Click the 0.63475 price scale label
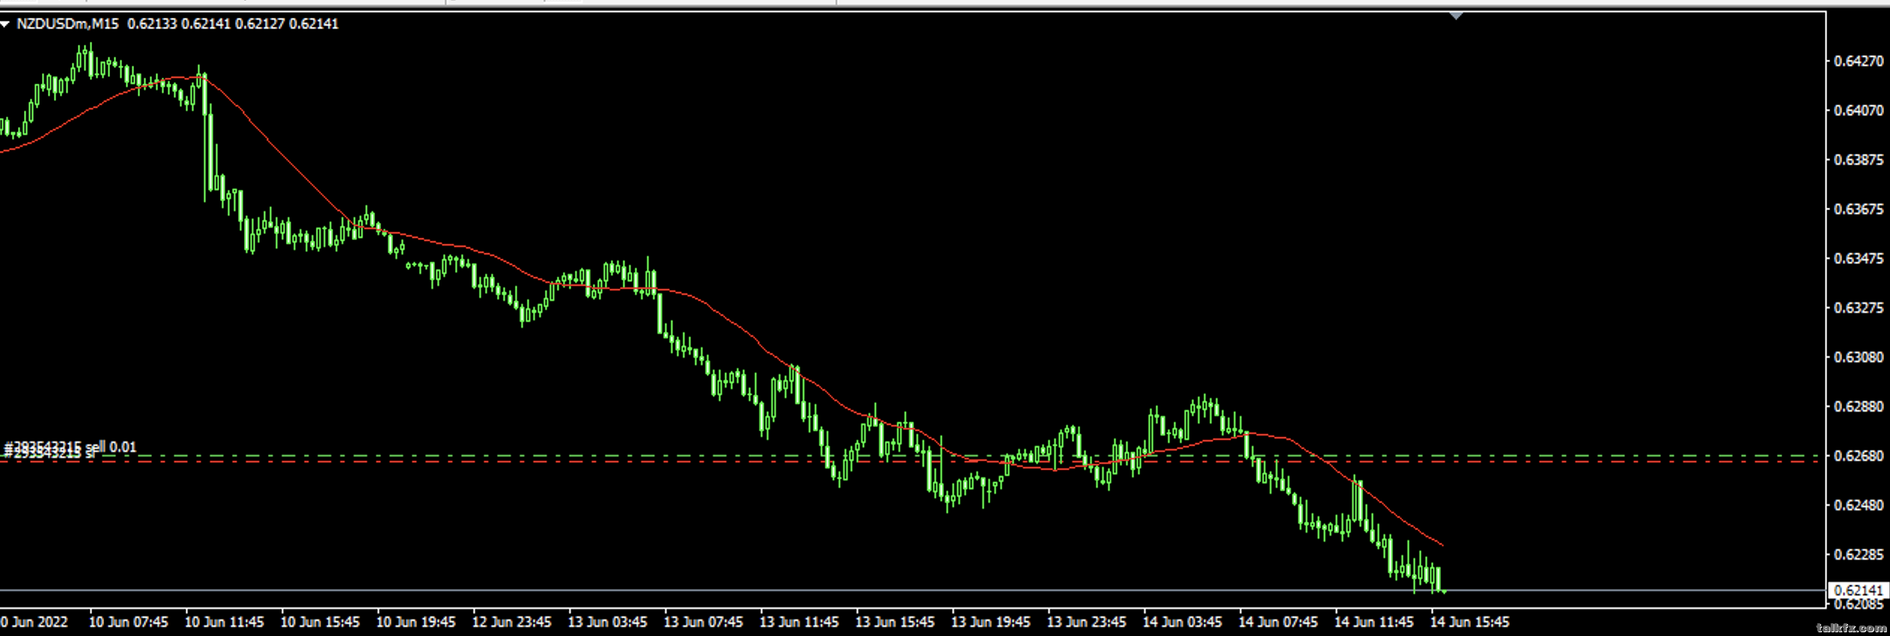The height and width of the screenshot is (636, 1890). point(1858,258)
